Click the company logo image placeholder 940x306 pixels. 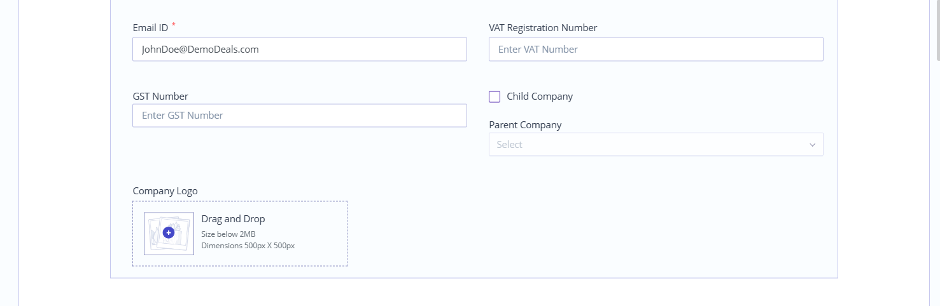point(169,233)
